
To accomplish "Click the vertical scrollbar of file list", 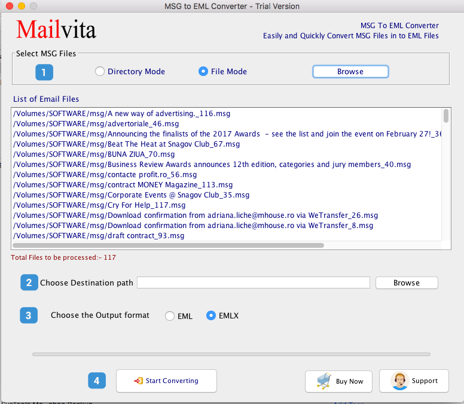I will tap(446, 116).
